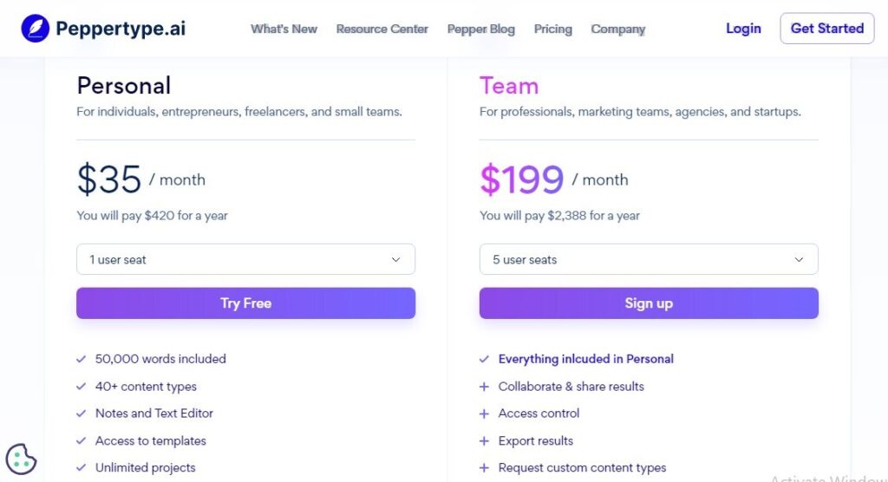888x482 pixels.
Task: Open the cookie settings icon
Action: [21, 459]
